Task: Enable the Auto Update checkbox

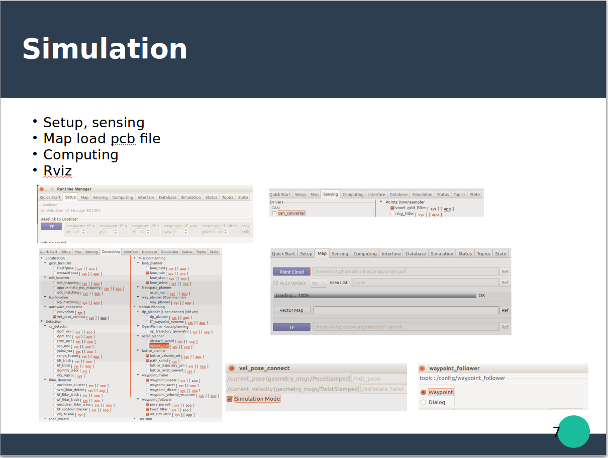Action: (x=275, y=283)
